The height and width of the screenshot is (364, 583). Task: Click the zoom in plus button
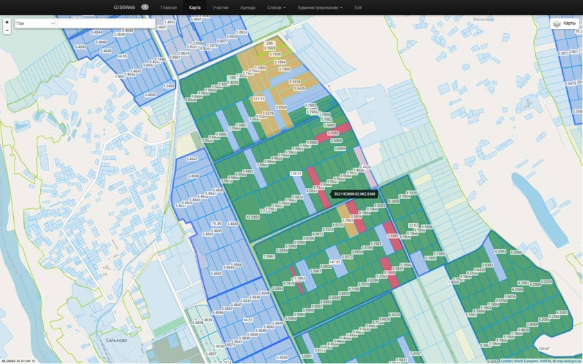7,22
